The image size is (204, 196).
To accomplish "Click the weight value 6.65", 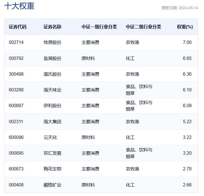I will (x=187, y=58).
